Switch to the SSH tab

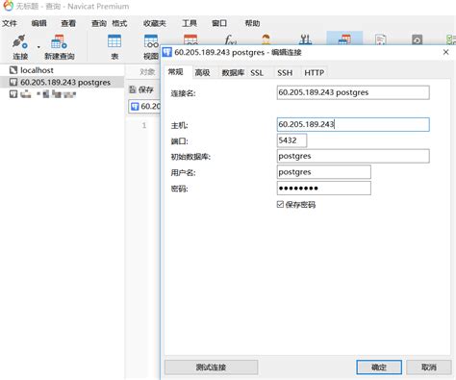pyautogui.click(x=285, y=73)
